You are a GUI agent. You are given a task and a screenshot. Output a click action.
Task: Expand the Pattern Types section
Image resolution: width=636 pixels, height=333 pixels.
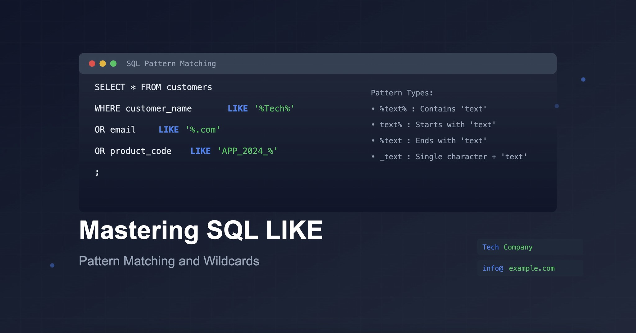pyautogui.click(x=402, y=93)
